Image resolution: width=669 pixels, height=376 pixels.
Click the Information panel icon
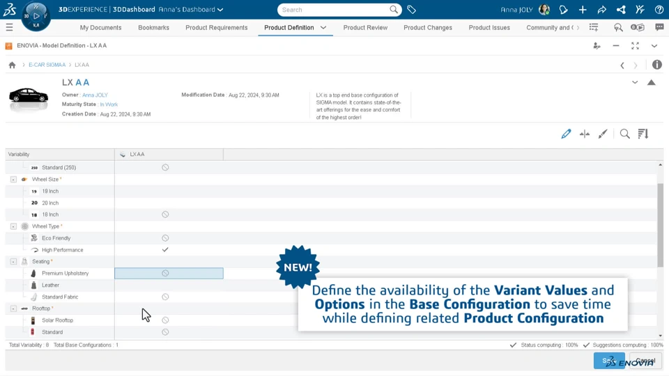656,64
